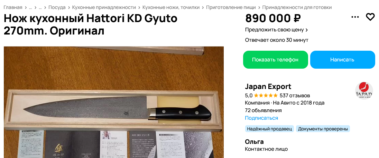379x158 pixels.
Task: Select Приготовление пищи breadcrumb
Action: coord(231,8)
